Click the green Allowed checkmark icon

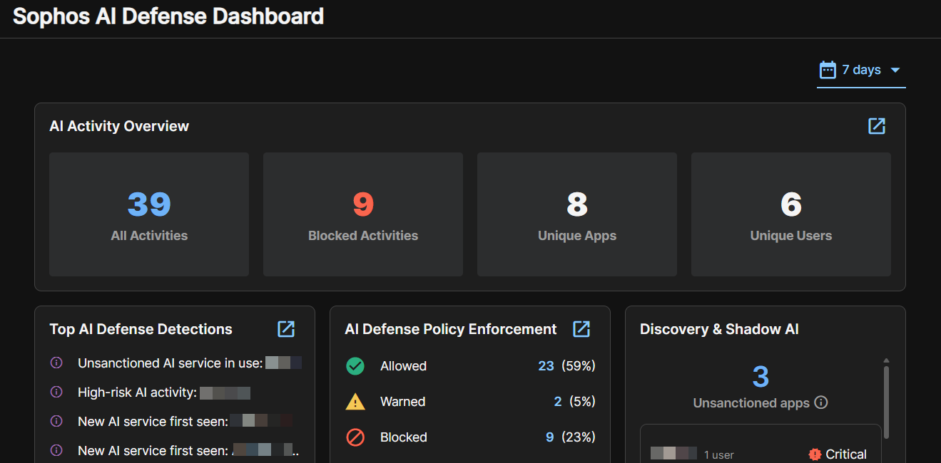click(355, 366)
